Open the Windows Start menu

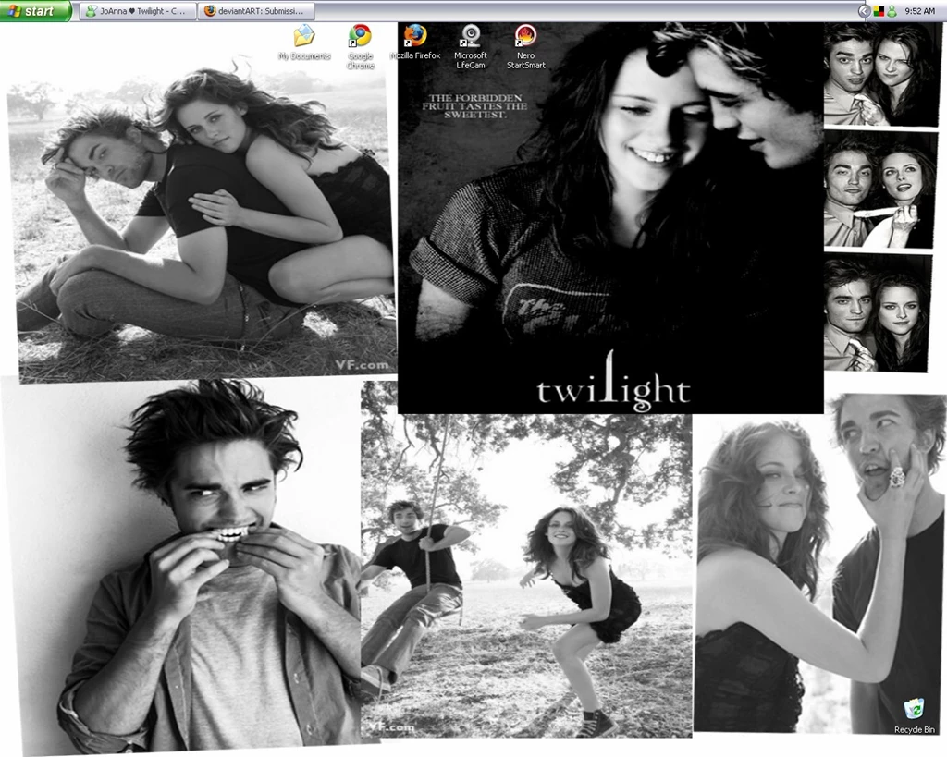(x=35, y=11)
